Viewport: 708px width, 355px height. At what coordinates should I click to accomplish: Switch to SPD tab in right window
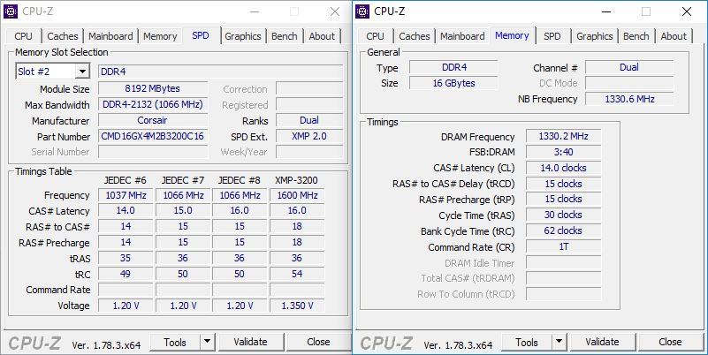[x=552, y=36]
